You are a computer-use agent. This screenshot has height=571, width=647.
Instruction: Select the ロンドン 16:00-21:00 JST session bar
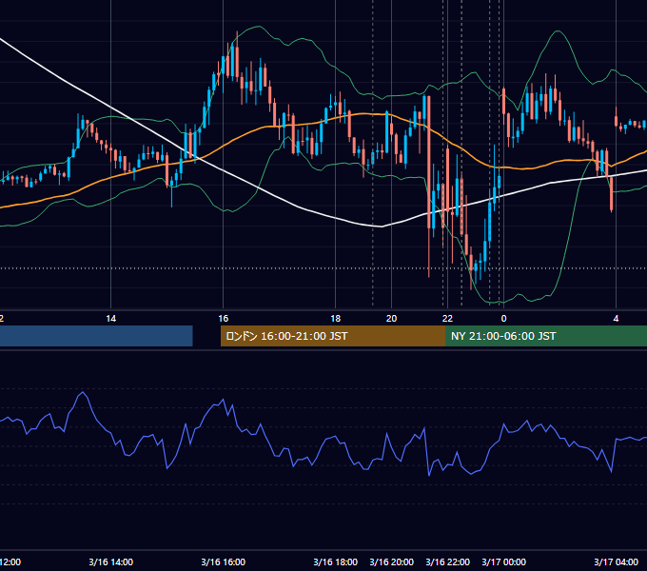333,336
